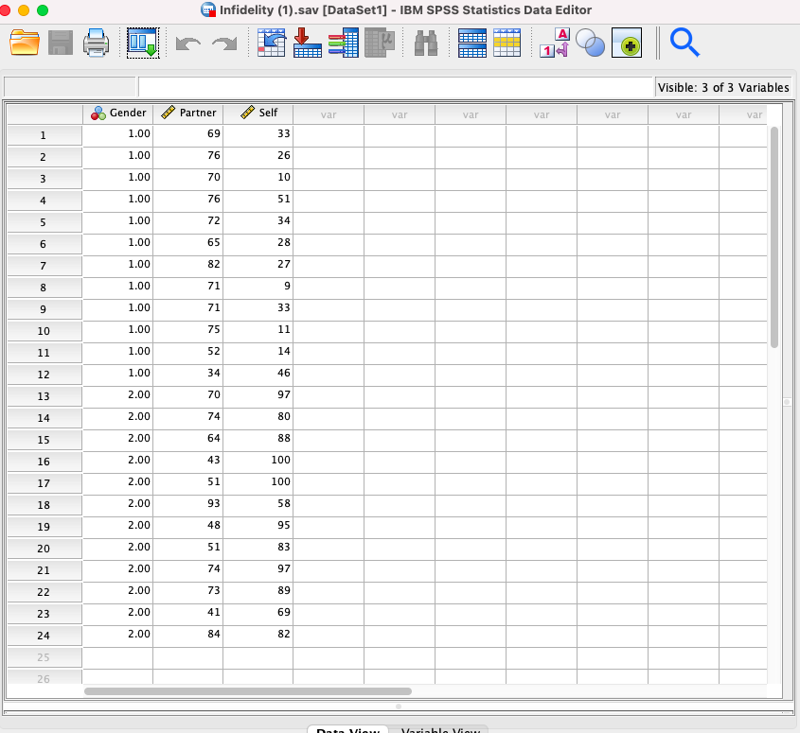
Task: Open data document folder icon
Action: coord(25,43)
